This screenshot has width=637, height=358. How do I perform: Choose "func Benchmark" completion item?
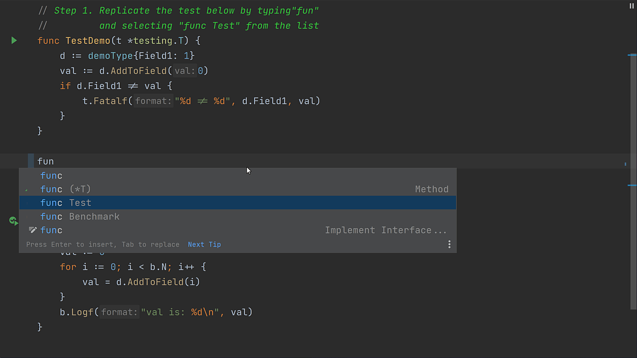click(x=237, y=216)
